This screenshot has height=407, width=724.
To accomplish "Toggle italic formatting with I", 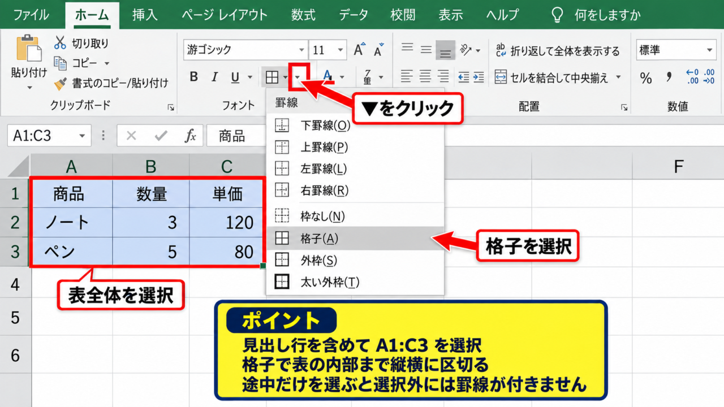I will (x=214, y=77).
